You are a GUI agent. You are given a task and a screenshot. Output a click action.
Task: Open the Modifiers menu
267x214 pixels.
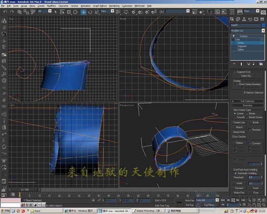click(51, 6)
